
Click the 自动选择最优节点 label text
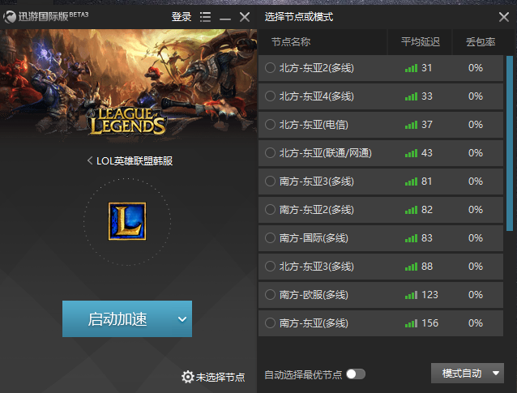pos(303,374)
